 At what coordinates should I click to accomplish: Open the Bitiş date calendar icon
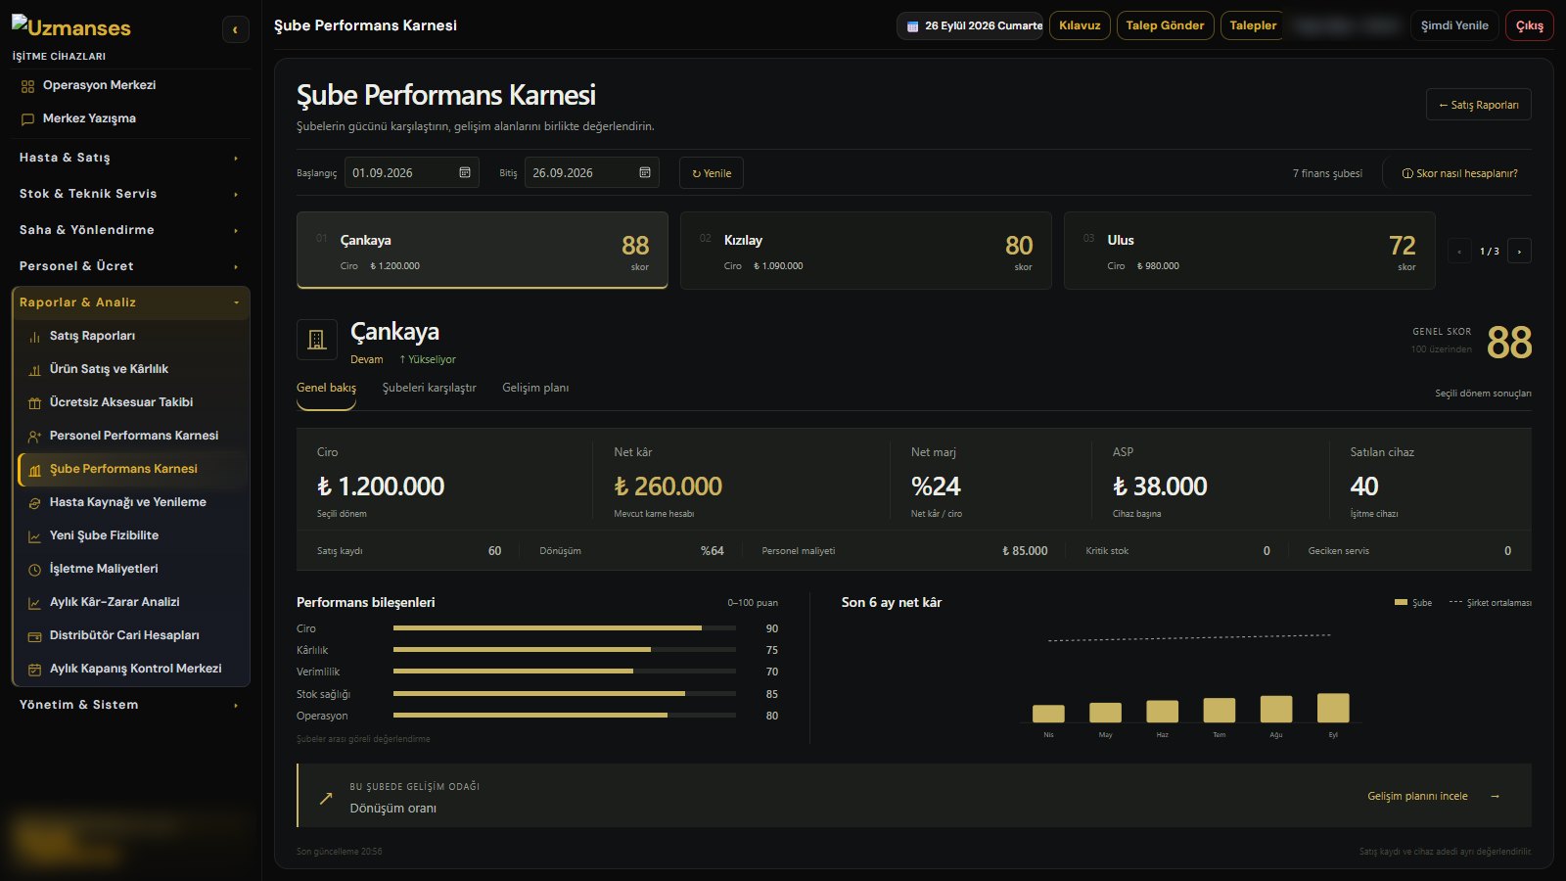point(645,172)
